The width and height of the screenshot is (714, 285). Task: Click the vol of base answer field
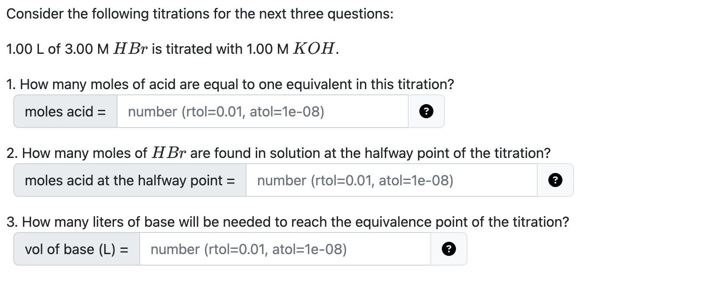tap(285, 249)
